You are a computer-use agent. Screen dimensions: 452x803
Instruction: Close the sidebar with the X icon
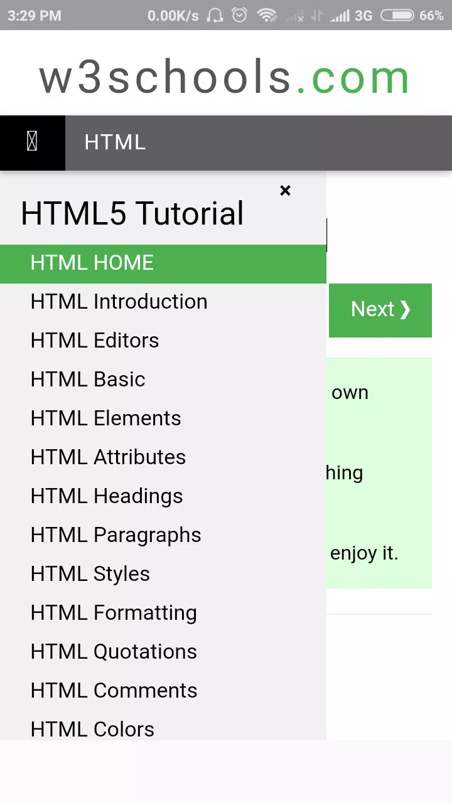(285, 190)
